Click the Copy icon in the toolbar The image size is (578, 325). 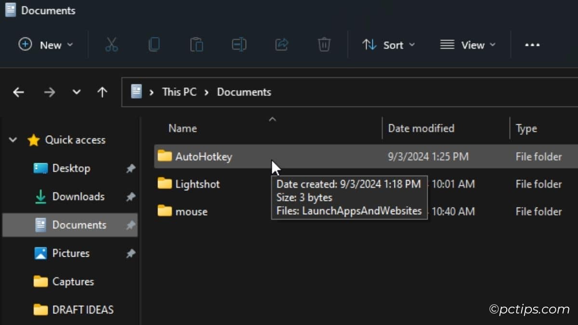pyautogui.click(x=154, y=44)
